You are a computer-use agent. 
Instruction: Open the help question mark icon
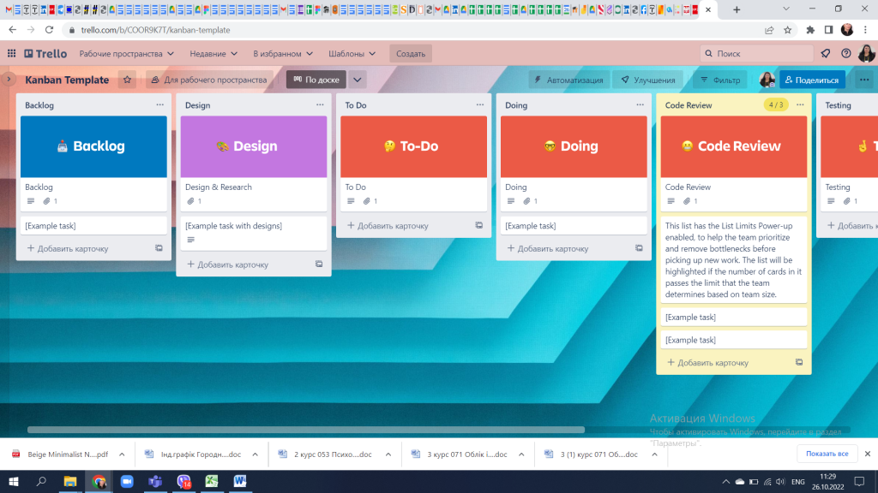point(846,54)
